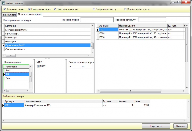Focus the print speed до field

pos(89,67)
